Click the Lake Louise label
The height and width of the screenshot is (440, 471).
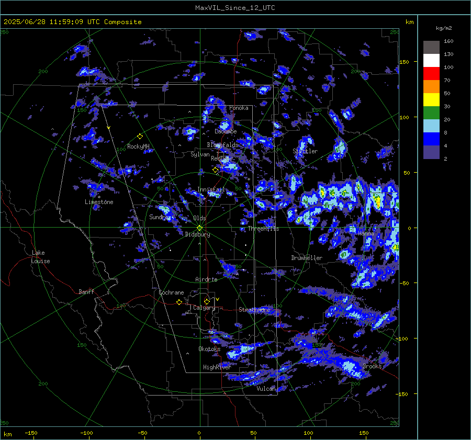40,257
